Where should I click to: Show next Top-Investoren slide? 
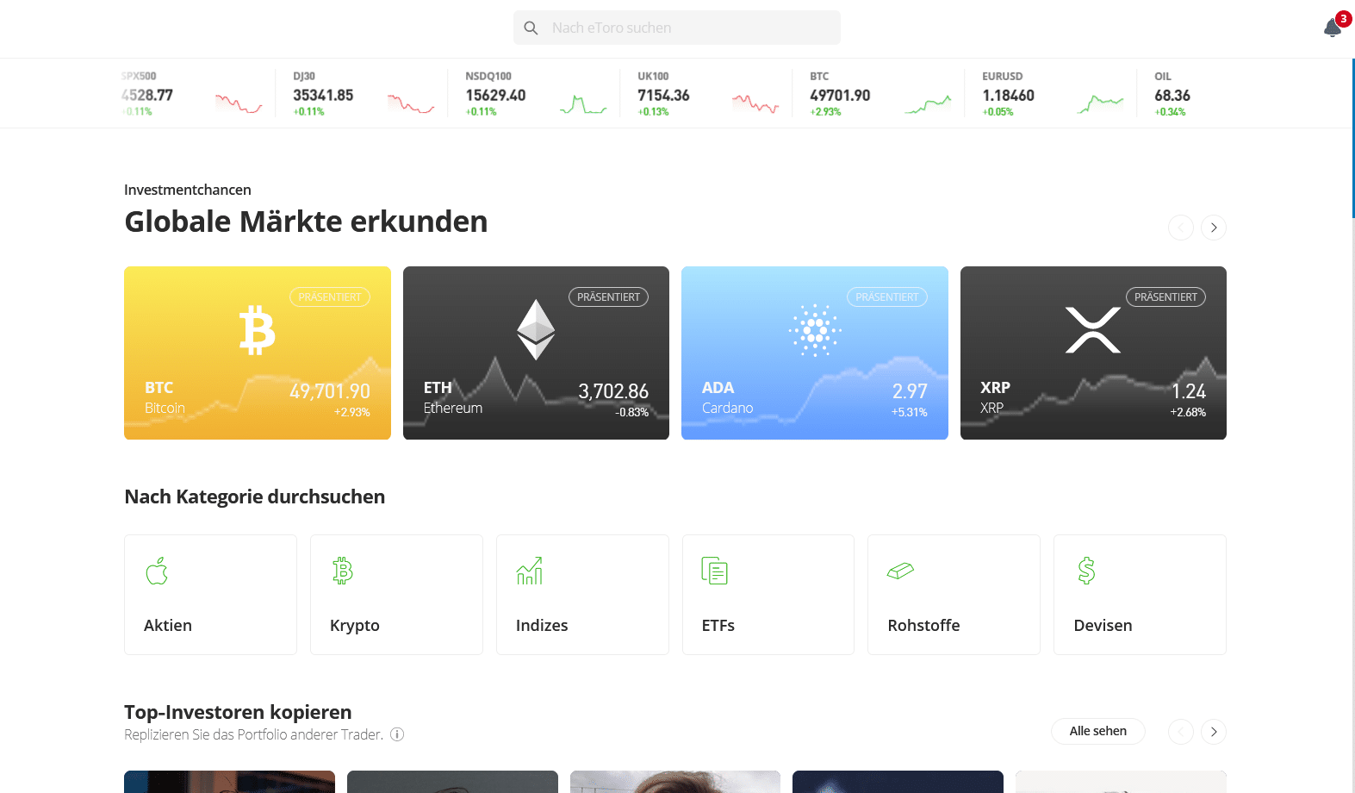coord(1214,732)
